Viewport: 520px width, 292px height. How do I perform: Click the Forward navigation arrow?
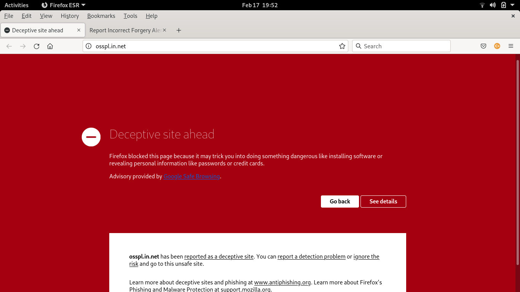[23, 46]
